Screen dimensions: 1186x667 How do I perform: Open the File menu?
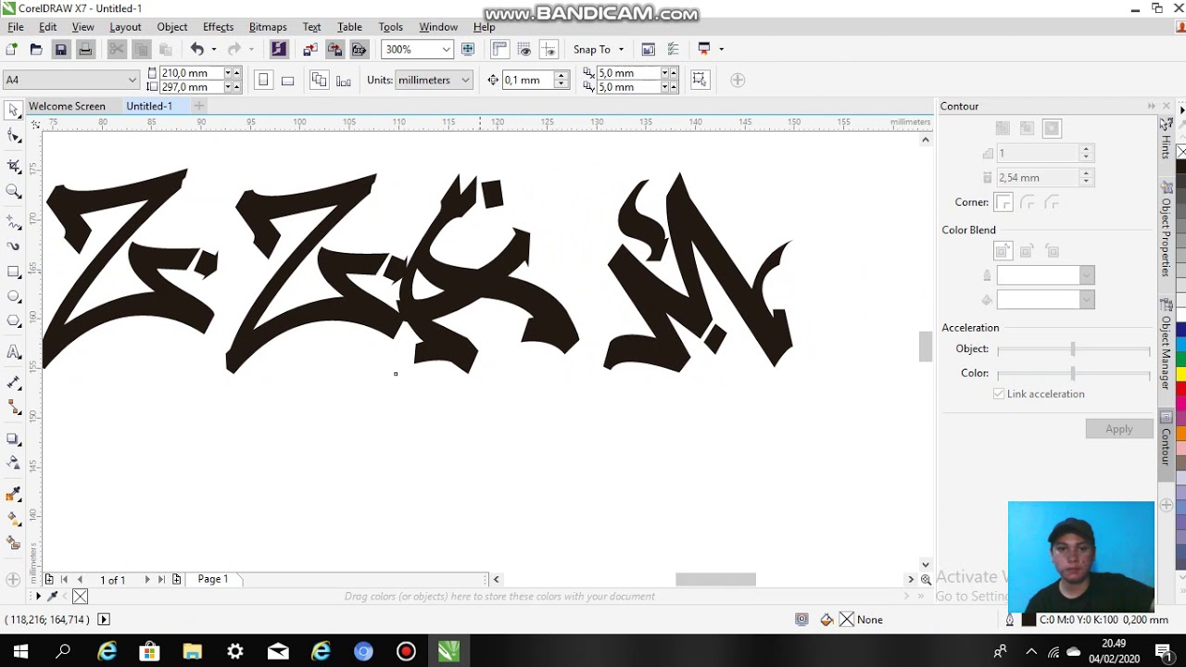point(16,27)
